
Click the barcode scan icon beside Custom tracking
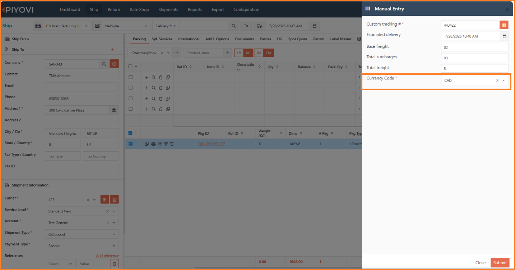coord(504,25)
